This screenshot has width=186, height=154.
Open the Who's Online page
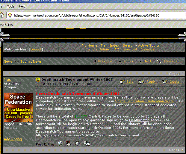coord(99,49)
